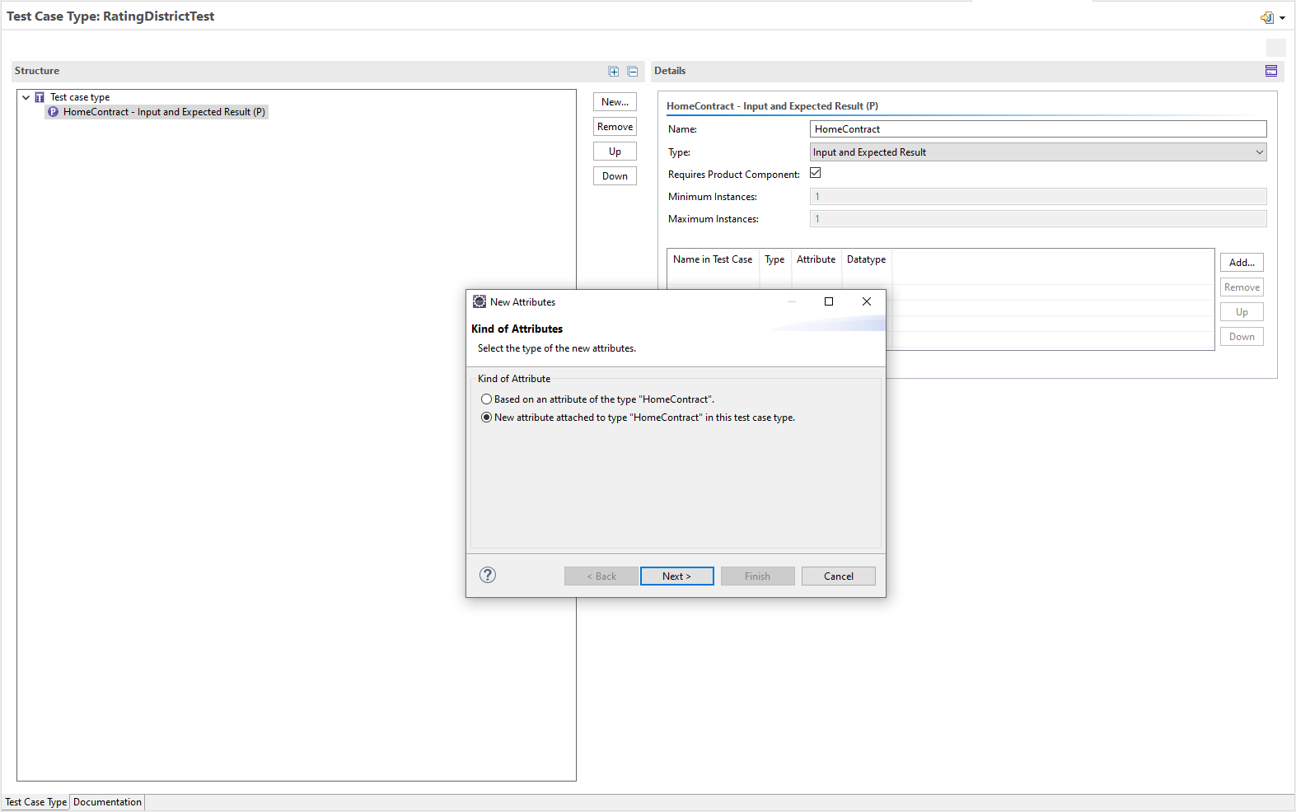Click the Type column header in attributes table
This screenshot has width=1296, height=812.
pyautogui.click(x=774, y=259)
